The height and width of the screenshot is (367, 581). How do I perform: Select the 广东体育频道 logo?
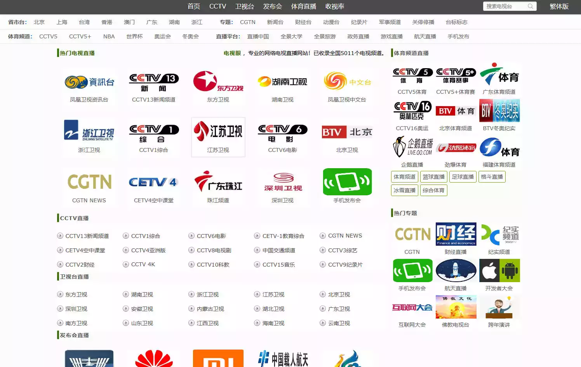click(499, 74)
